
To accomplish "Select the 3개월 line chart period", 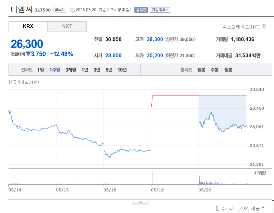I will point(71,70).
